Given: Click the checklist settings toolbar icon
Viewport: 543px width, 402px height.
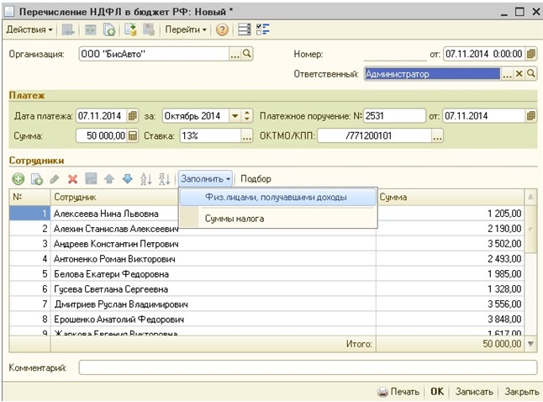Looking at the screenshot, I should click(x=263, y=29).
